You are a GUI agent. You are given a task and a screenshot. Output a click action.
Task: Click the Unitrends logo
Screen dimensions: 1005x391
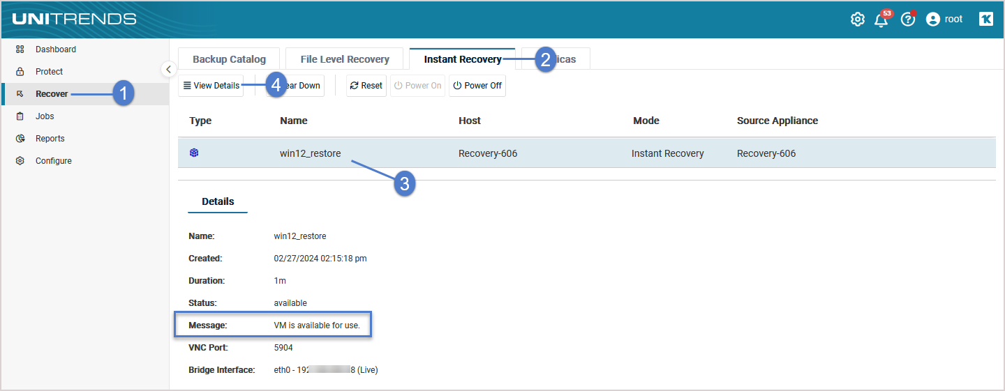pos(74,19)
